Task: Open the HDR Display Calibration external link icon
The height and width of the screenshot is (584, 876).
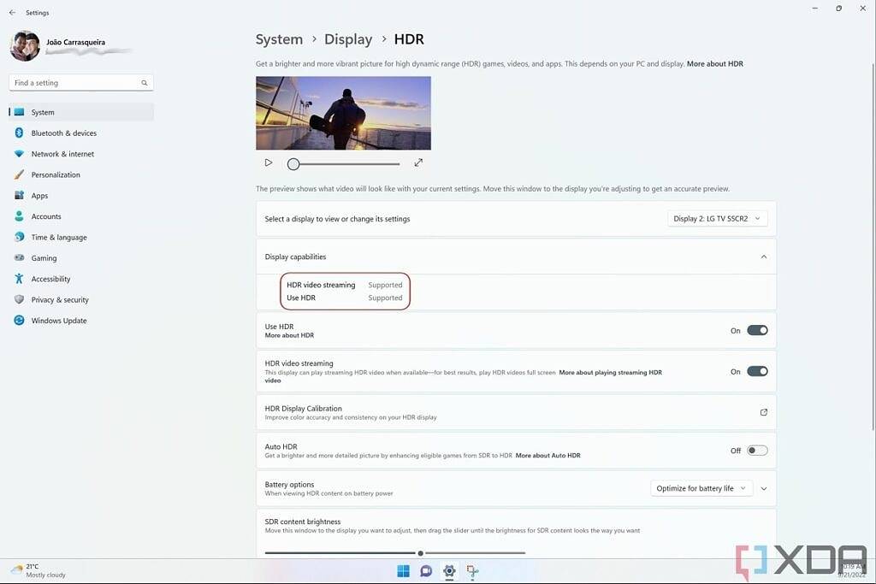Action: coord(763,411)
